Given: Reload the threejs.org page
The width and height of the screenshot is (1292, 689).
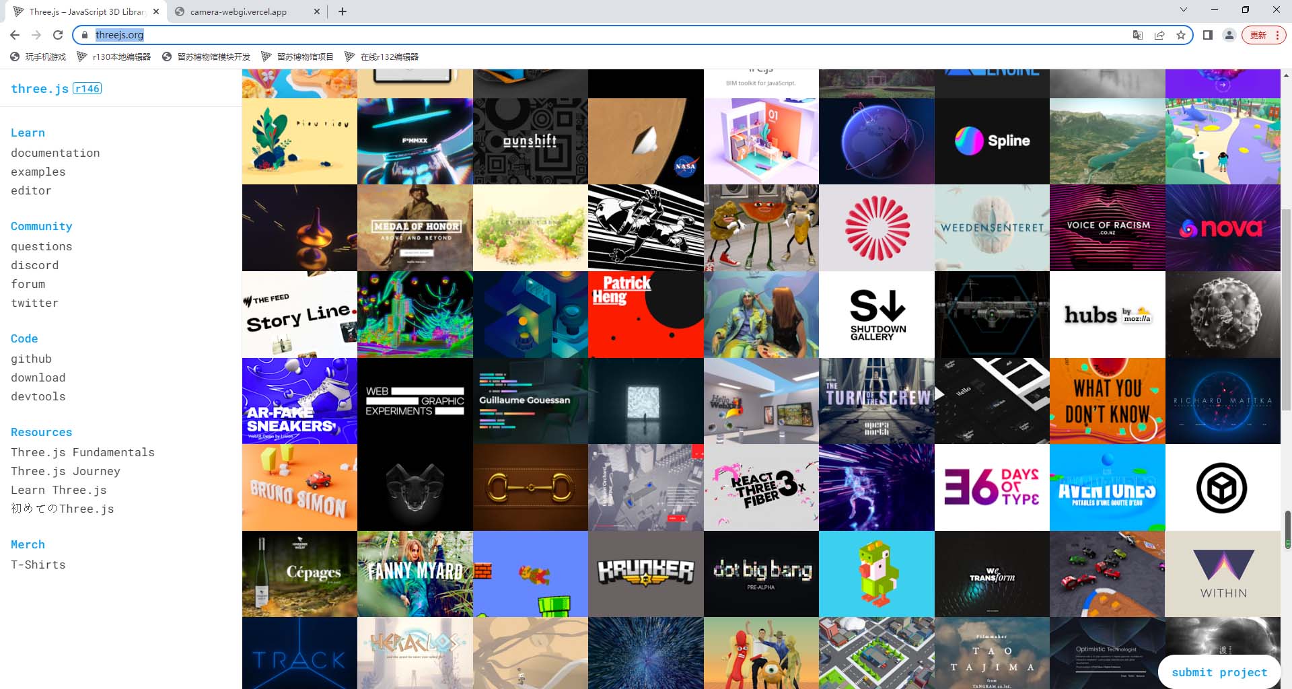Looking at the screenshot, I should coord(58,35).
